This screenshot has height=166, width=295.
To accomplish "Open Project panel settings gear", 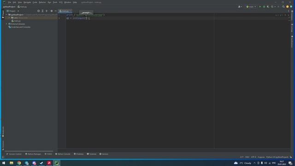I will [52, 11].
